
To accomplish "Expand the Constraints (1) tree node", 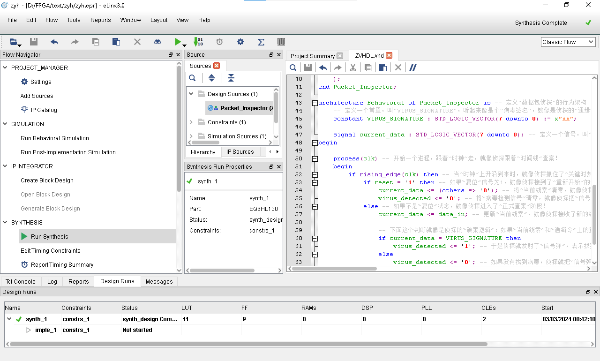I will coord(191,122).
